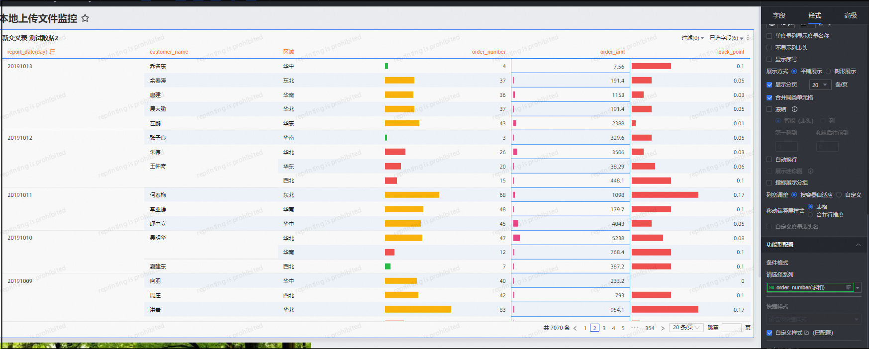The width and height of the screenshot is (869, 349).
Task: Enable the 自动换行 checkbox
Action: [x=770, y=160]
